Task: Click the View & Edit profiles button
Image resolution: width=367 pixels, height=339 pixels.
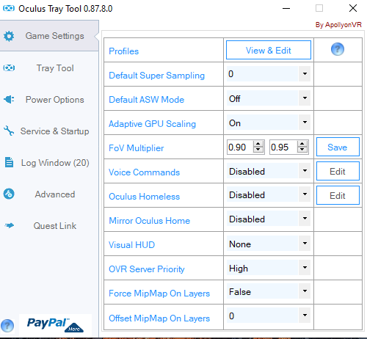Action: [269, 50]
